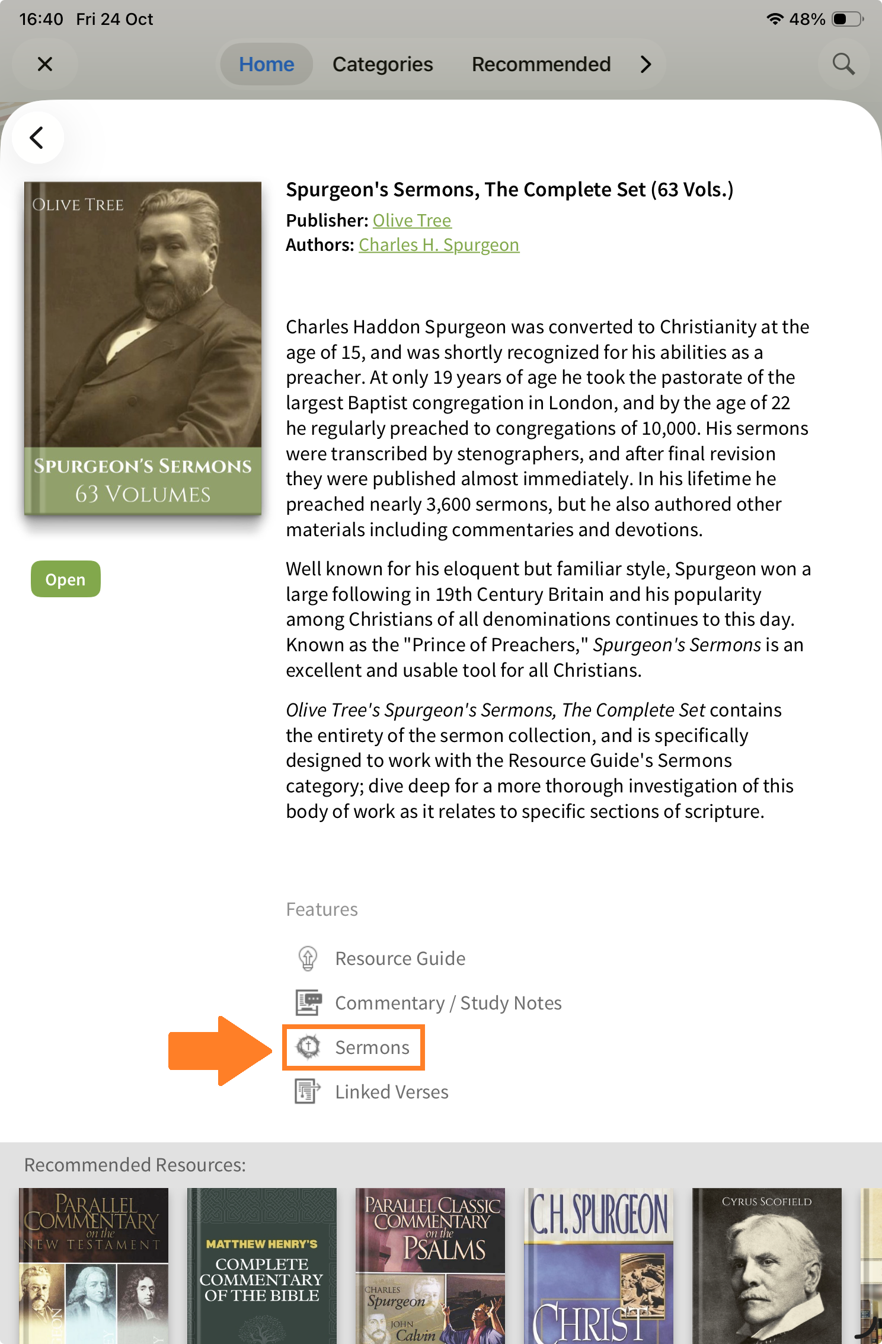This screenshot has width=882, height=1344.
Task: Follow the Olive Tree publisher link
Action: coord(412,221)
